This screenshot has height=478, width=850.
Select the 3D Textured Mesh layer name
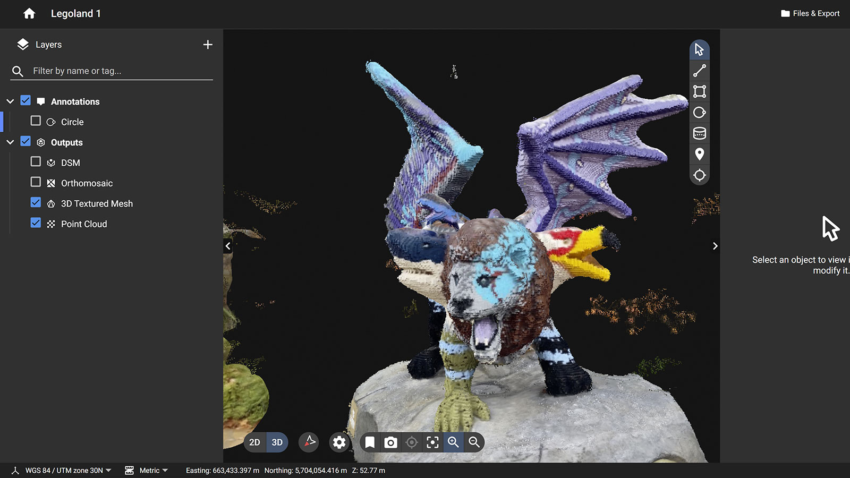(97, 204)
